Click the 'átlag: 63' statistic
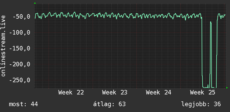The height and width of the screenshot is (112, 230). click(x=109, y=104)
